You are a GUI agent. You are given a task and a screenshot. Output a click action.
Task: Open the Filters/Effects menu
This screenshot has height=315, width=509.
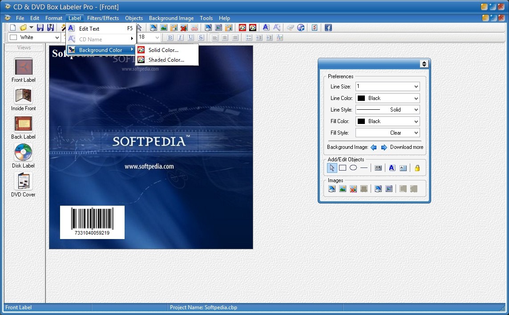point(103,18)
